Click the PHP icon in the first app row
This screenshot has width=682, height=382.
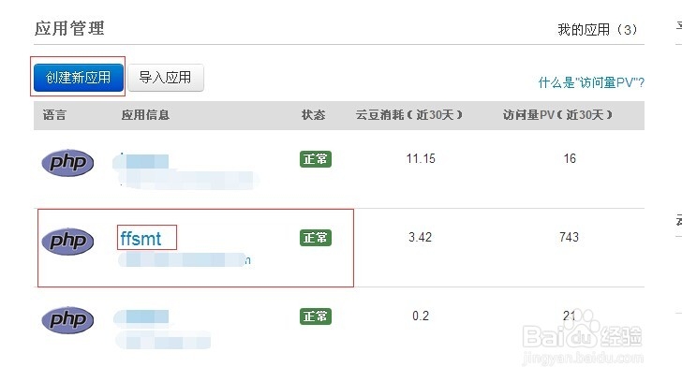coord(67,163)
